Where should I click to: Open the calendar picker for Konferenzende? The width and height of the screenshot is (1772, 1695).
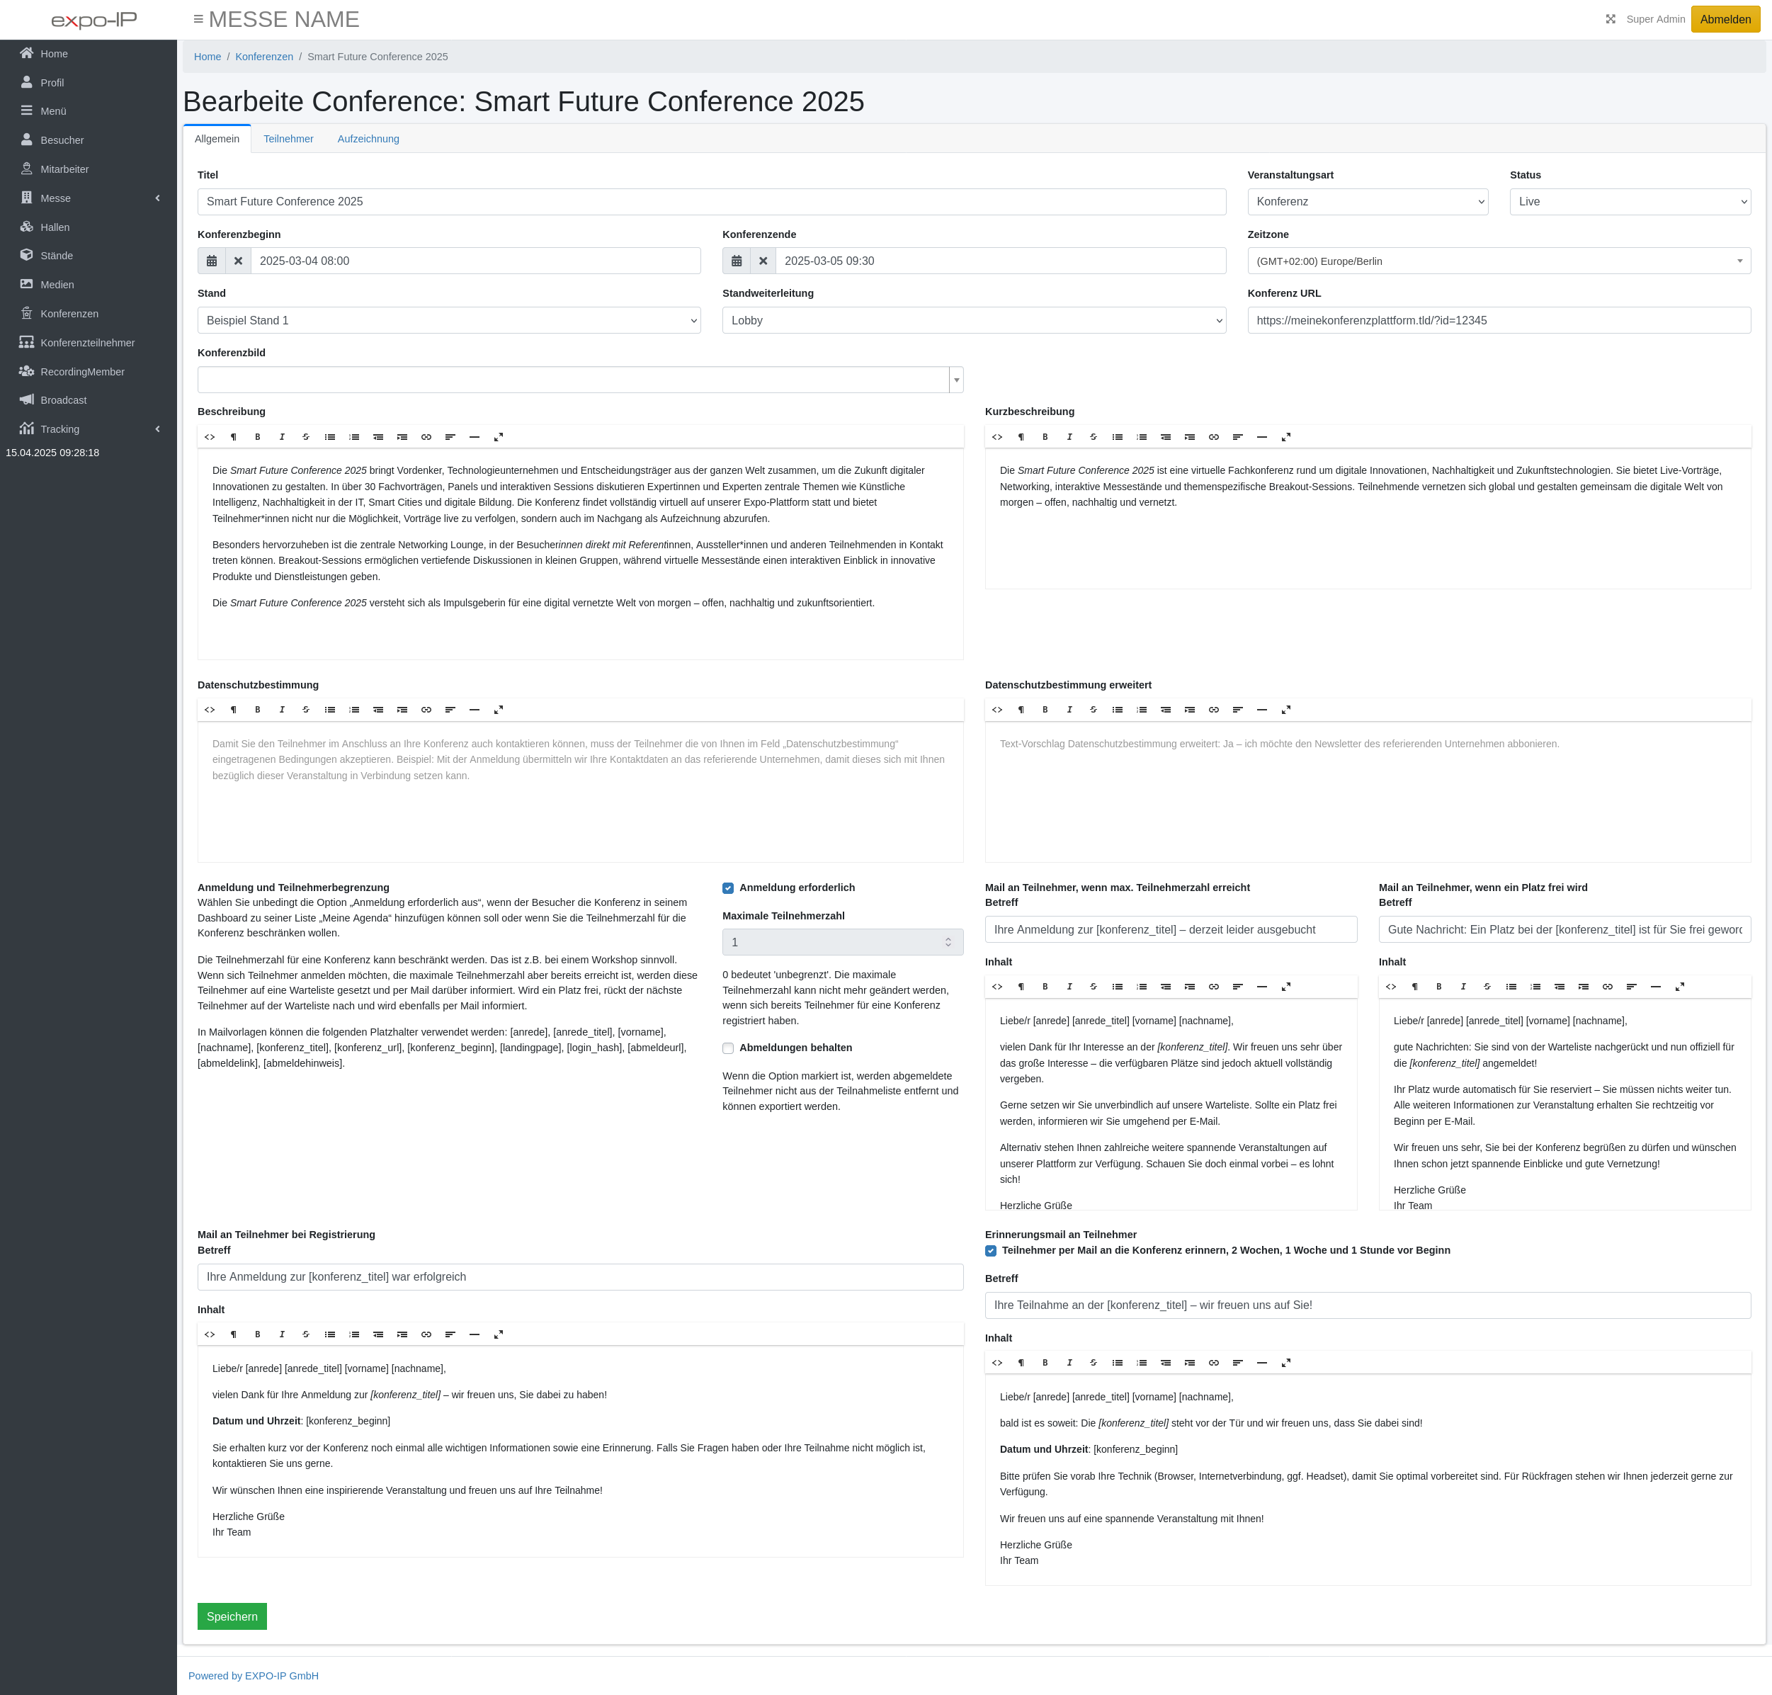coord(737,261)
